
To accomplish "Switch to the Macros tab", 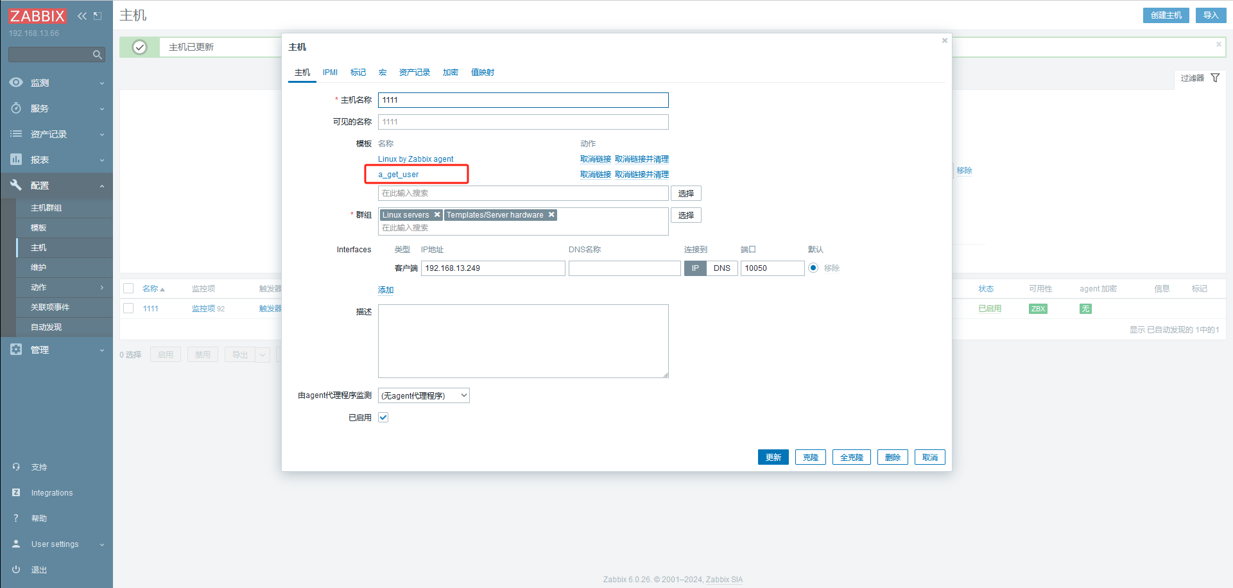I will click(383, 73).
